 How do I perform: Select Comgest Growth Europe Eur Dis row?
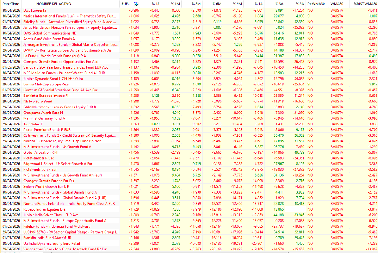click(189, 181)
